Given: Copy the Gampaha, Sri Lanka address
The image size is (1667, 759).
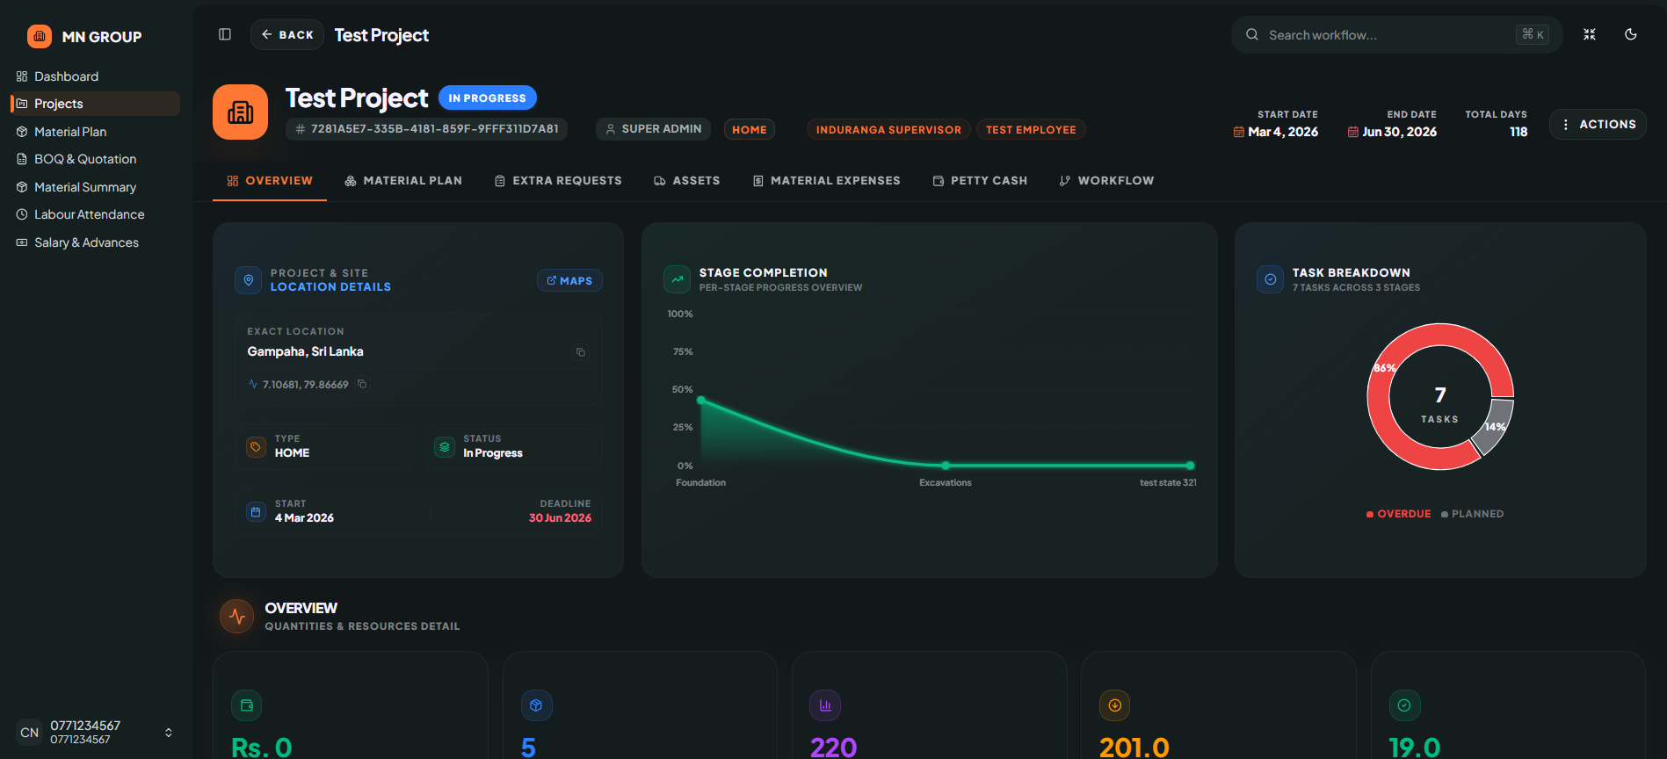Looking at the screenshot, I should pyautogui.click(x=581, y=352).
